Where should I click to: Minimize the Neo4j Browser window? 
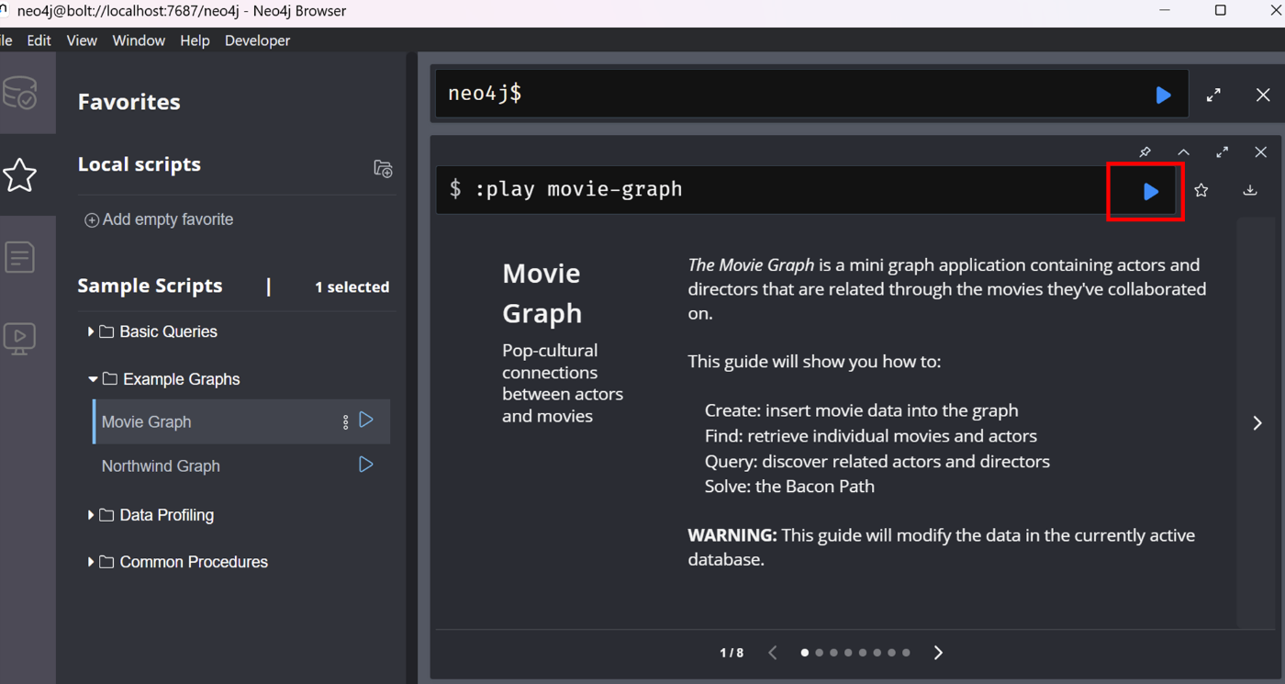click(x=1165, y=10)
